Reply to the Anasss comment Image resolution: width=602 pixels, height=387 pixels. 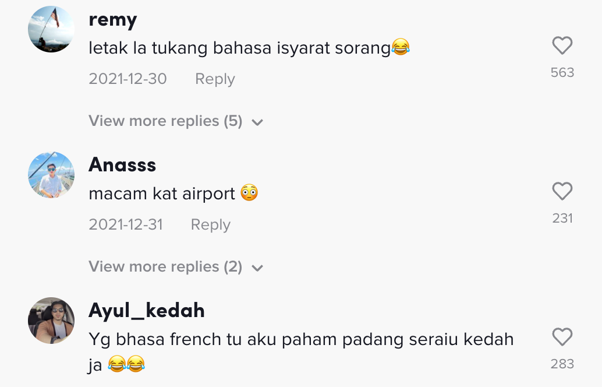tap(210, 225)
